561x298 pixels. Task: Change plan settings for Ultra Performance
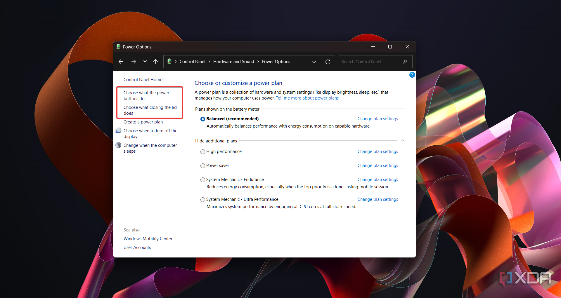pyautogui.click(x=378, y=199)
